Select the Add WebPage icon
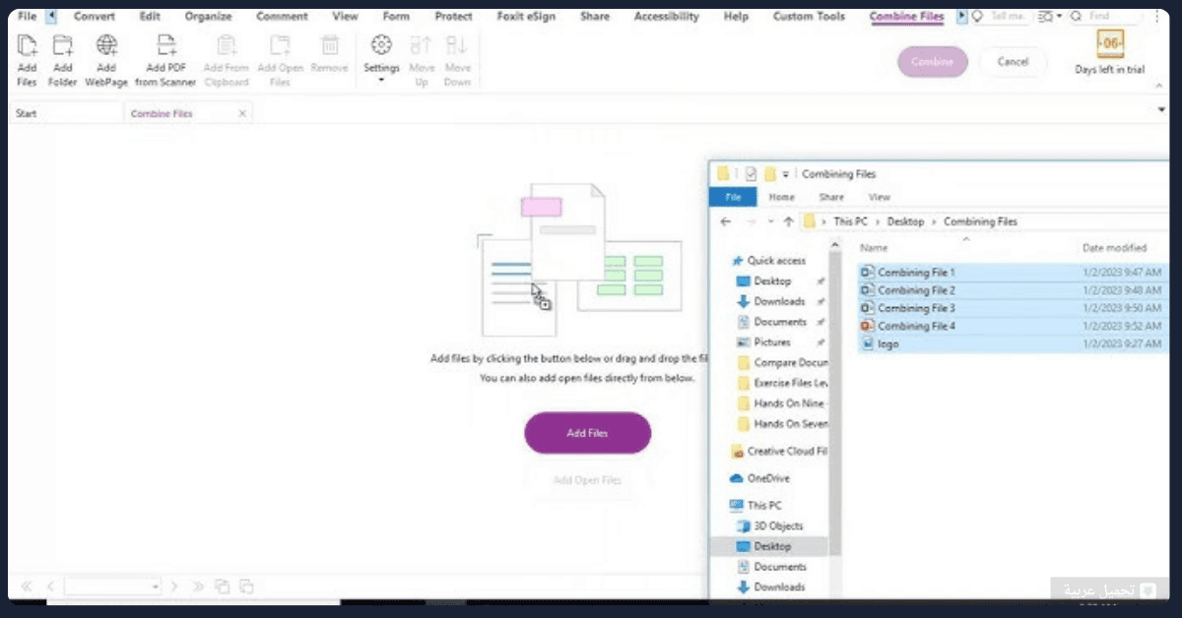The height and width of the screenshot is (618, 1182). 106,45
